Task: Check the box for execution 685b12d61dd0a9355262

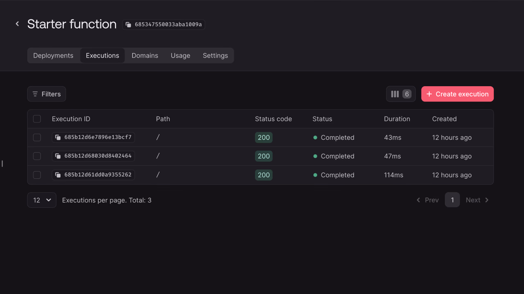Action: coord(37,175)
